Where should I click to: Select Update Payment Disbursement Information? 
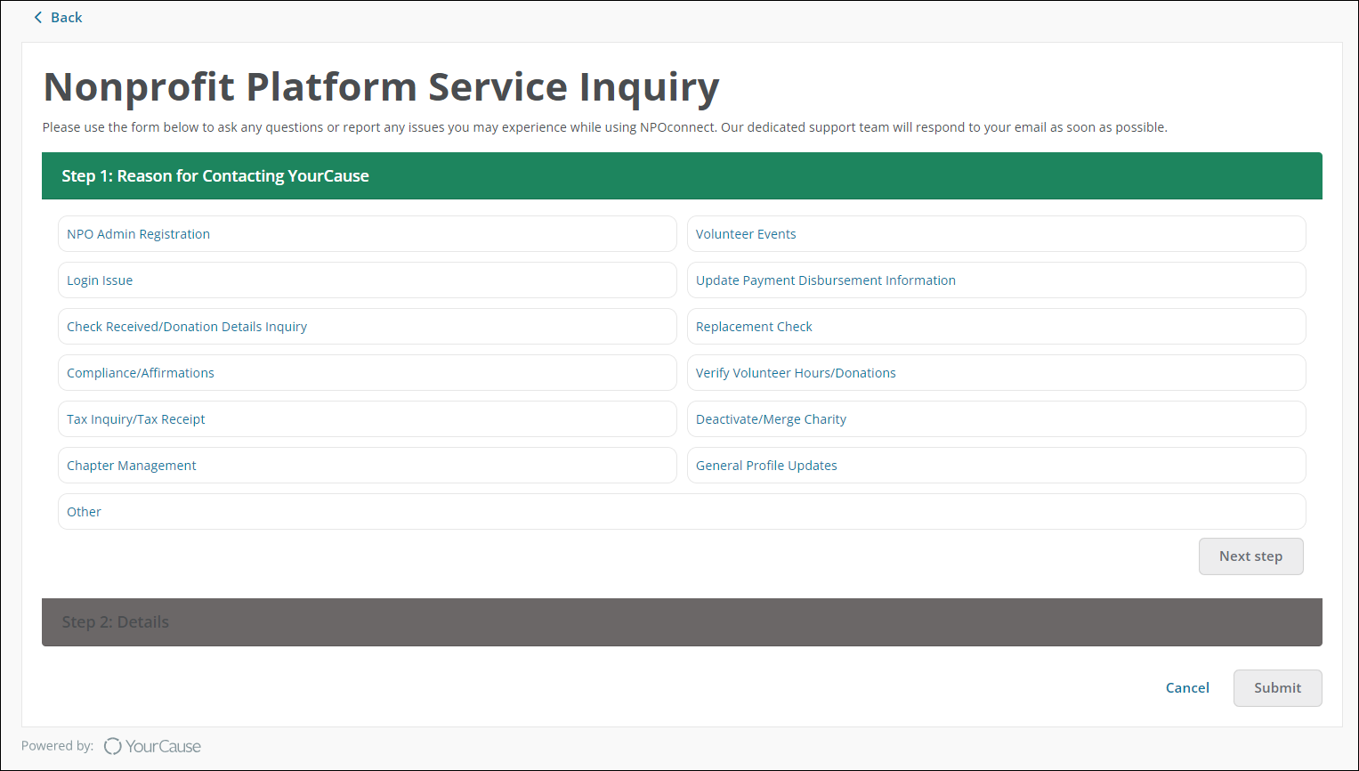pyautogui.click(x=996, y=280)
